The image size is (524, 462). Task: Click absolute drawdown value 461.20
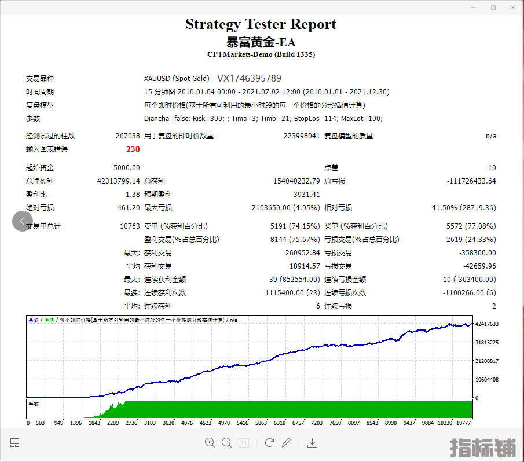click(x=129, y=208)
